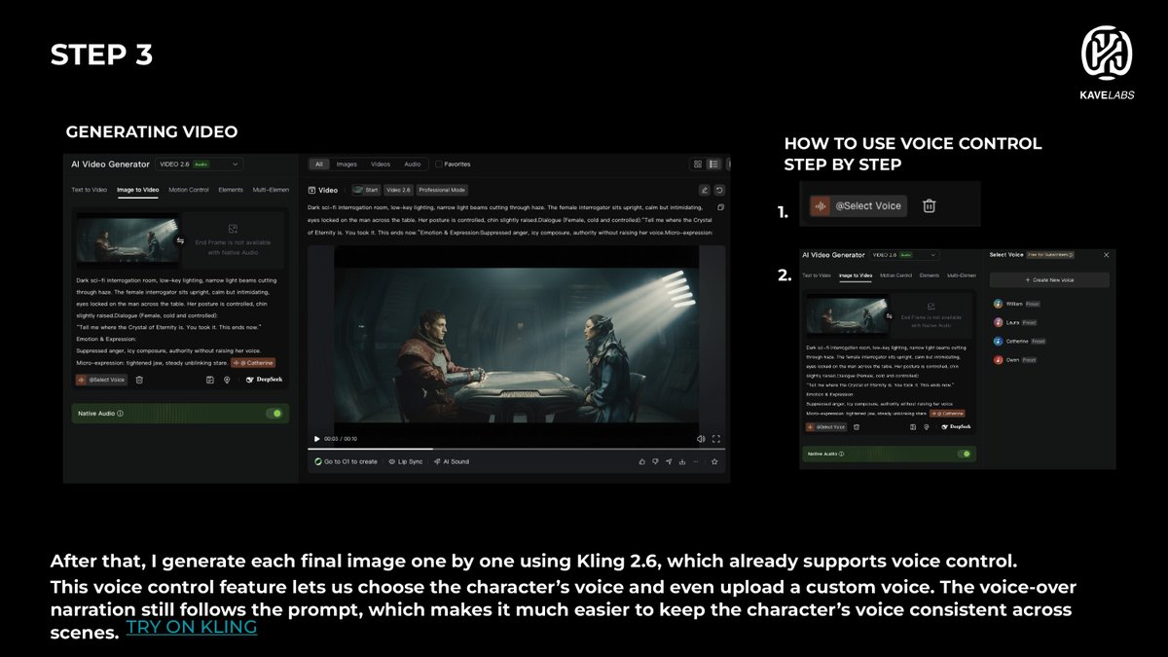Open DeepSeek prompt helper in main generator screenshot

(x=265, y=380)
